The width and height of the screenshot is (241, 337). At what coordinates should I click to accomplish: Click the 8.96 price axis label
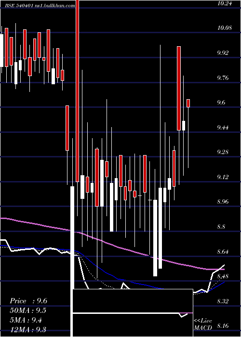(223, 202)
